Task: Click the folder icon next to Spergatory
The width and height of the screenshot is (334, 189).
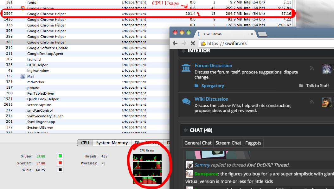Action: pyautogui.click(x=196, y=86)
